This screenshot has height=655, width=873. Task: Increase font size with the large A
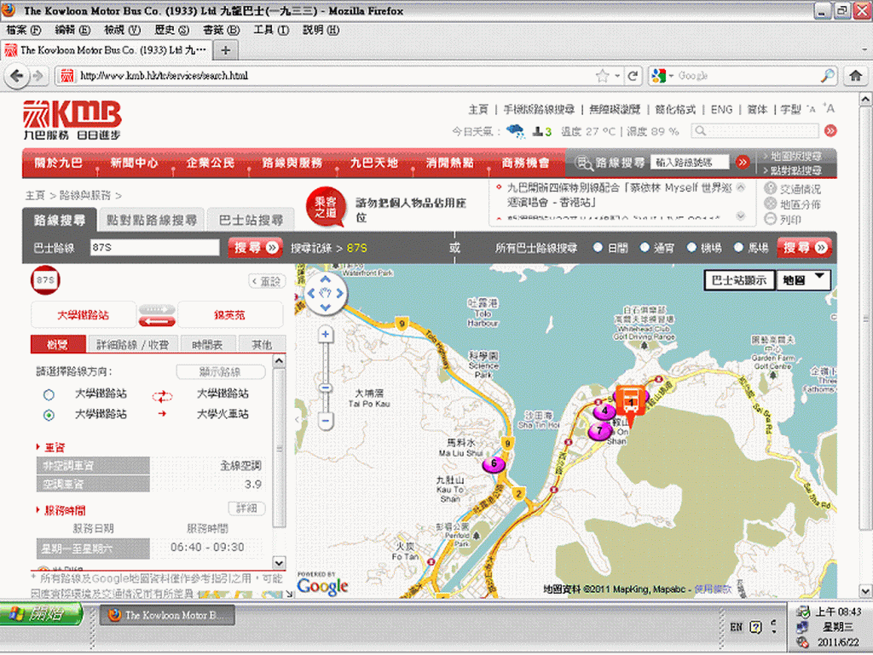pyautogui.click(x=830, y=108)
